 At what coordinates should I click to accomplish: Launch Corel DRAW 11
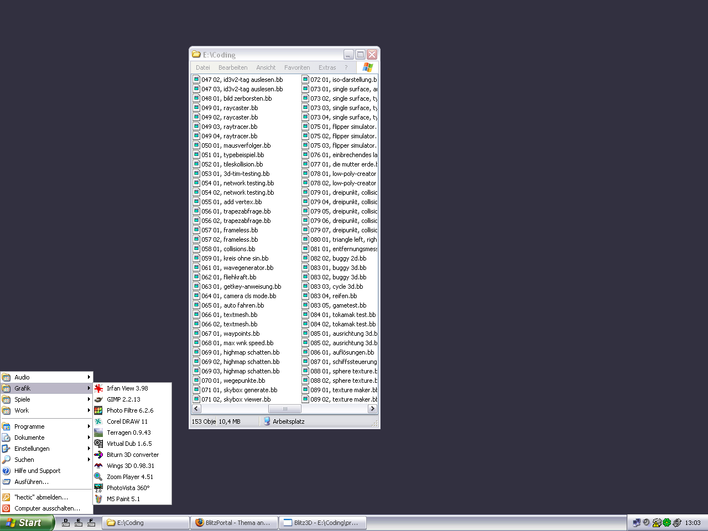tap(127, 421)
